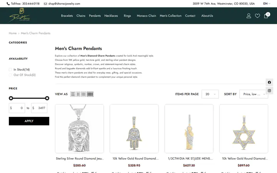Open the EN language selector
Image resolution: width=277 pixels, height=173 pixels.
pos(267,3)
